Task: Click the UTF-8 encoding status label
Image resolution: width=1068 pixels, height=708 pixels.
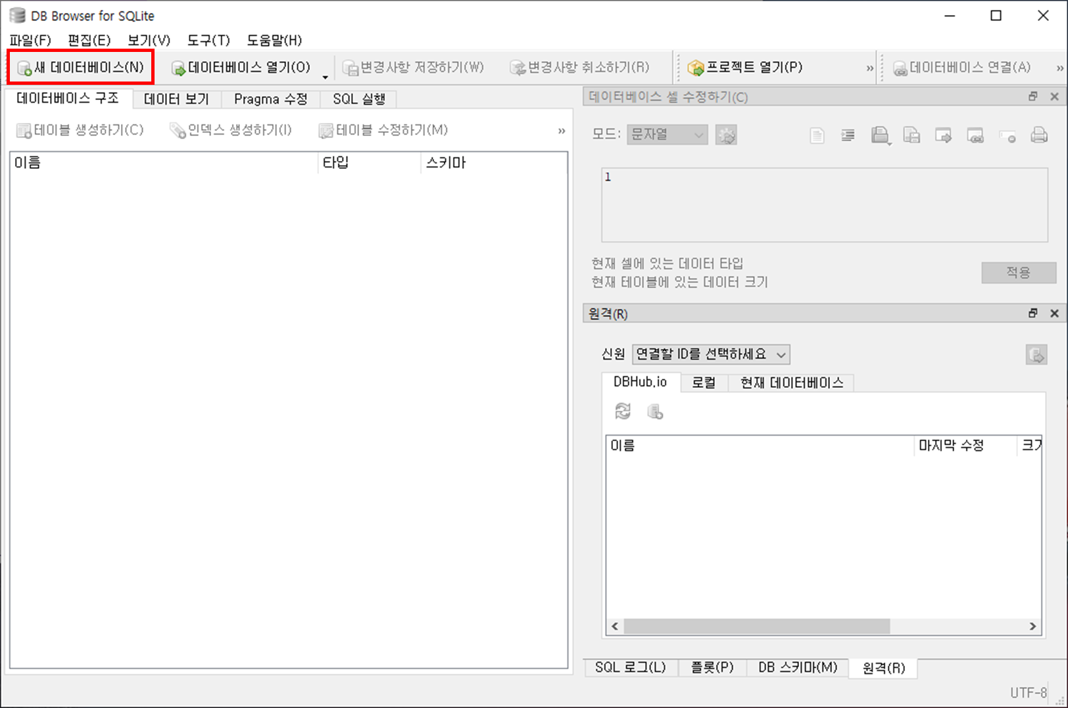Action: 1028,692
